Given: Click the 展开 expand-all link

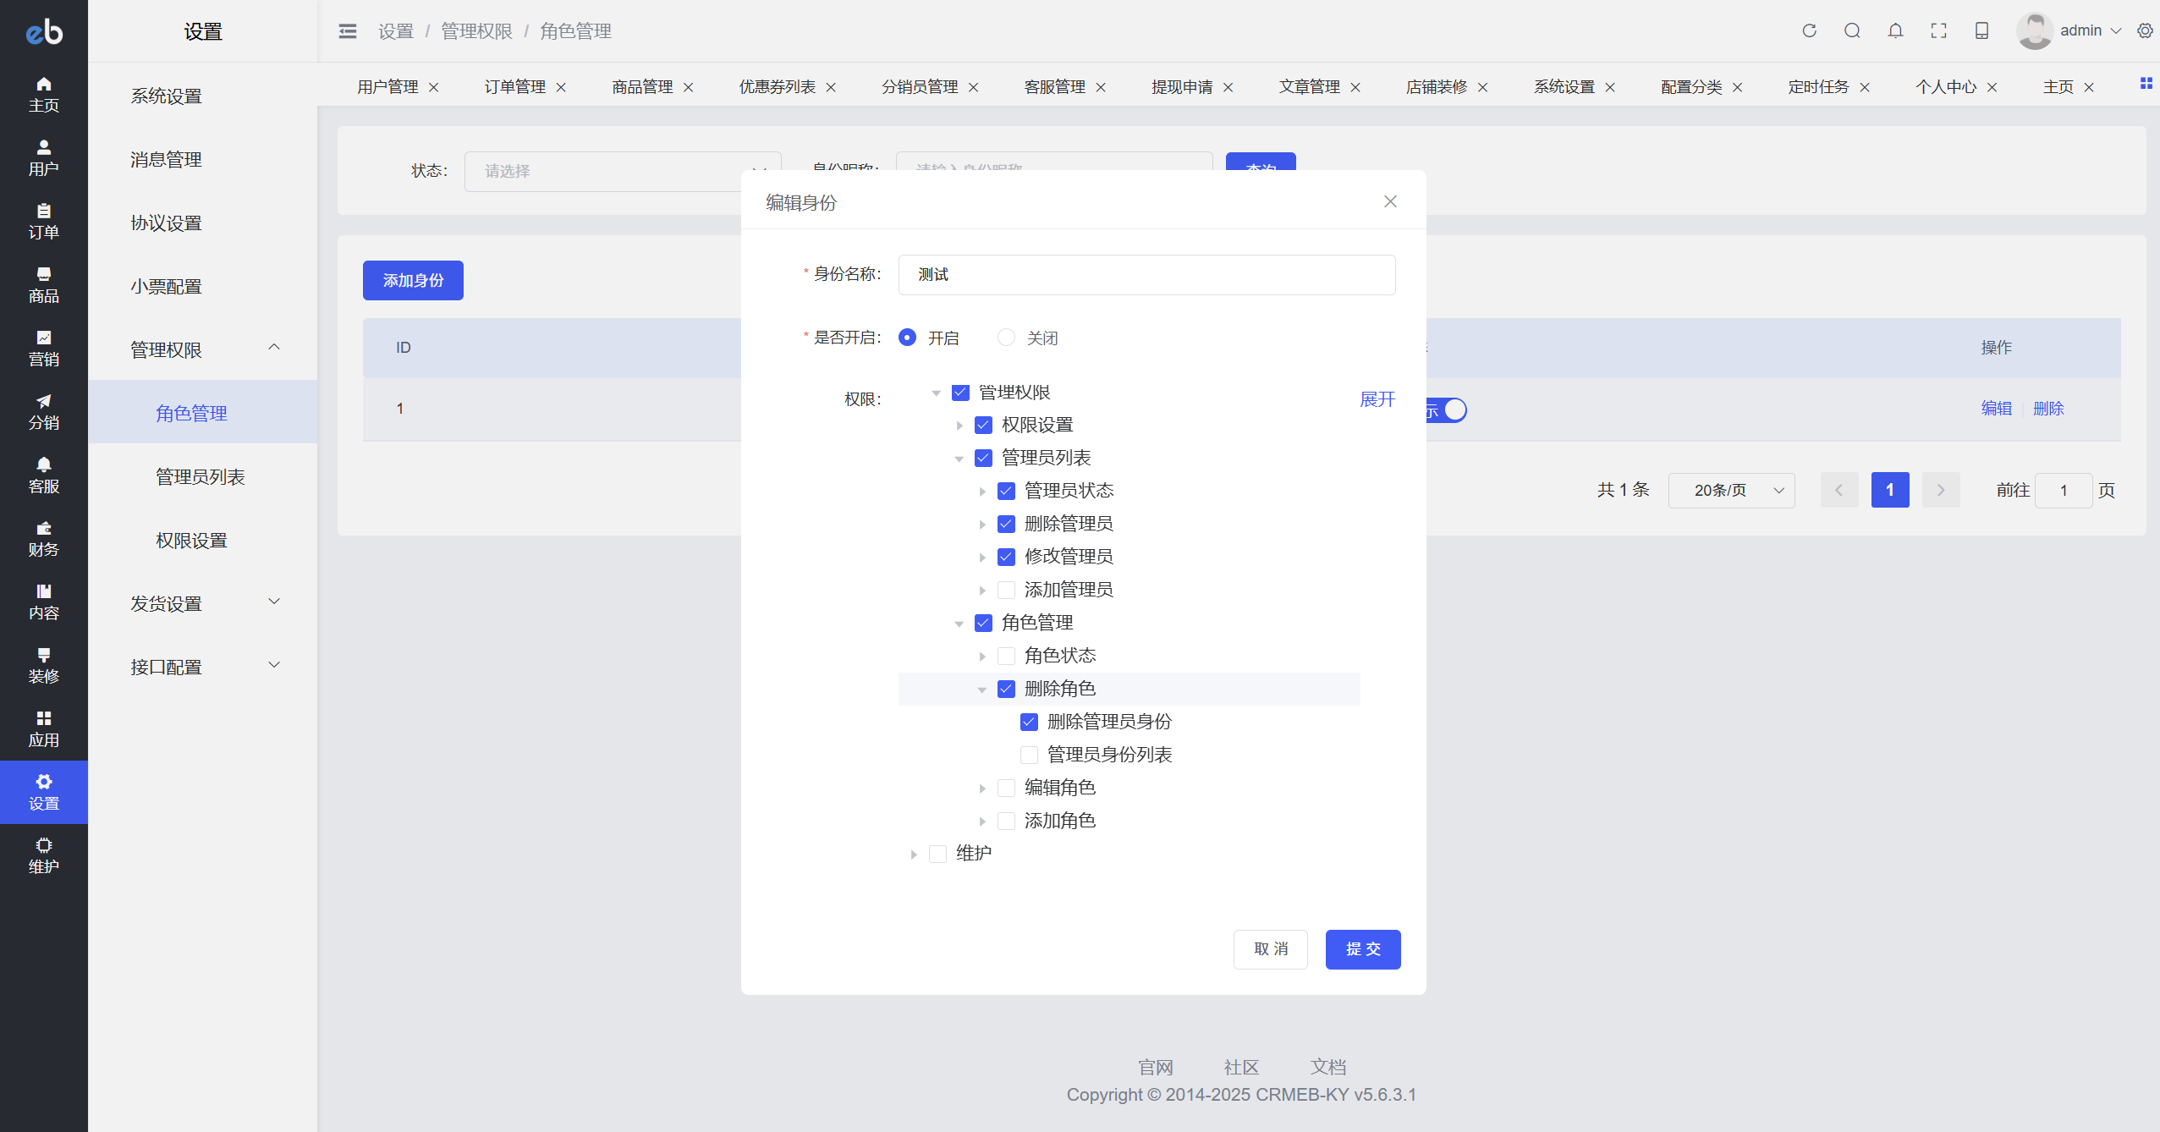Looking at the screenshot, I should click(1377, 399).
